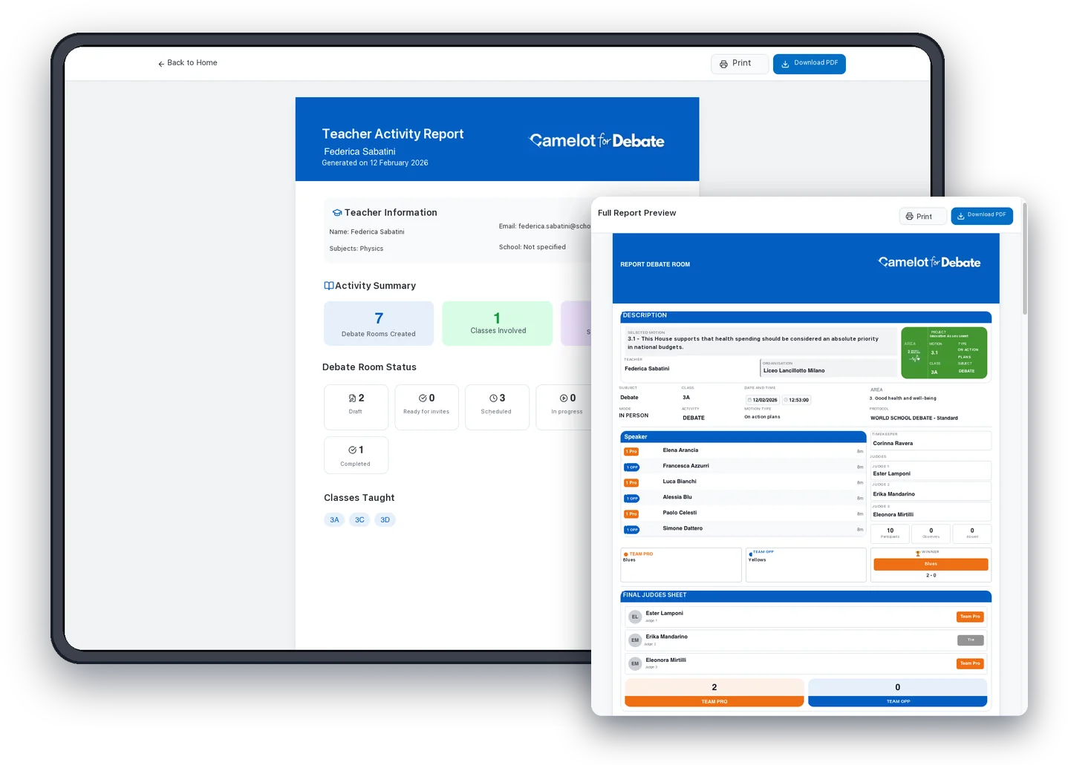The image size is (1068, 765).
Task: Click the grey Tie badge for Erika Mandarino
Action: 970,640
